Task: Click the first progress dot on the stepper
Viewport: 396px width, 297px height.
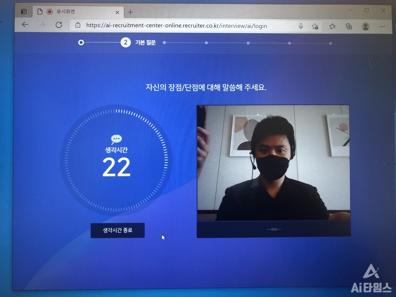Action: 81,43
